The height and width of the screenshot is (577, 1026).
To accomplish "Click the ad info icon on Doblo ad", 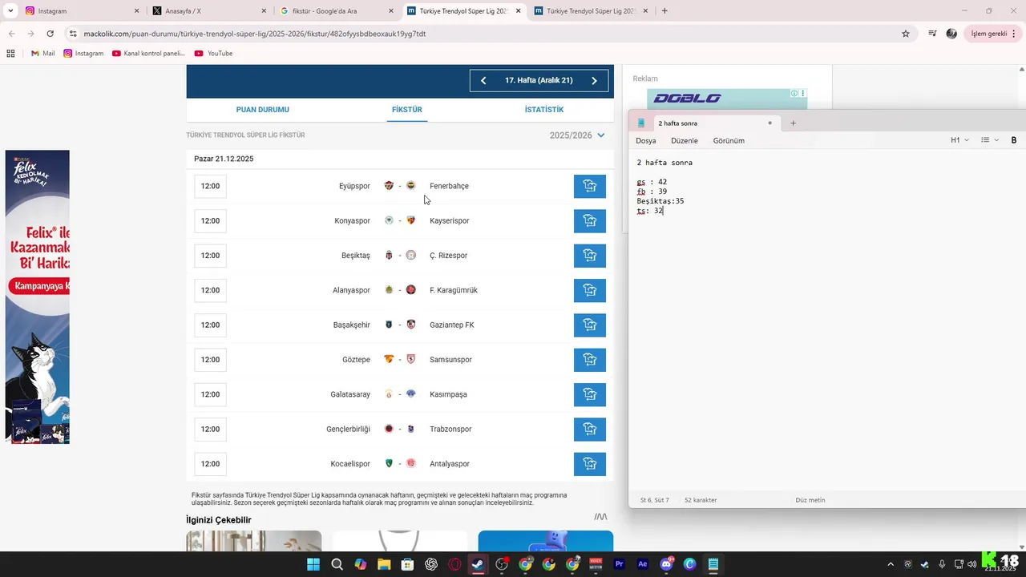I will click(x=794, y=93).
